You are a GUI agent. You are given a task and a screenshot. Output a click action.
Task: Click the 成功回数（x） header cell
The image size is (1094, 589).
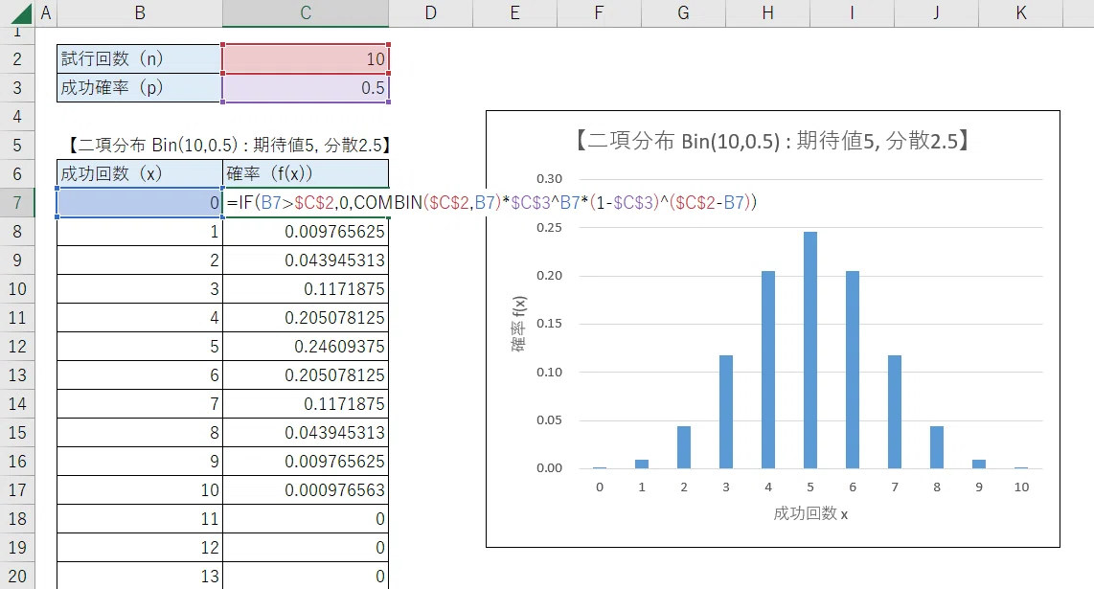point(140,173)
